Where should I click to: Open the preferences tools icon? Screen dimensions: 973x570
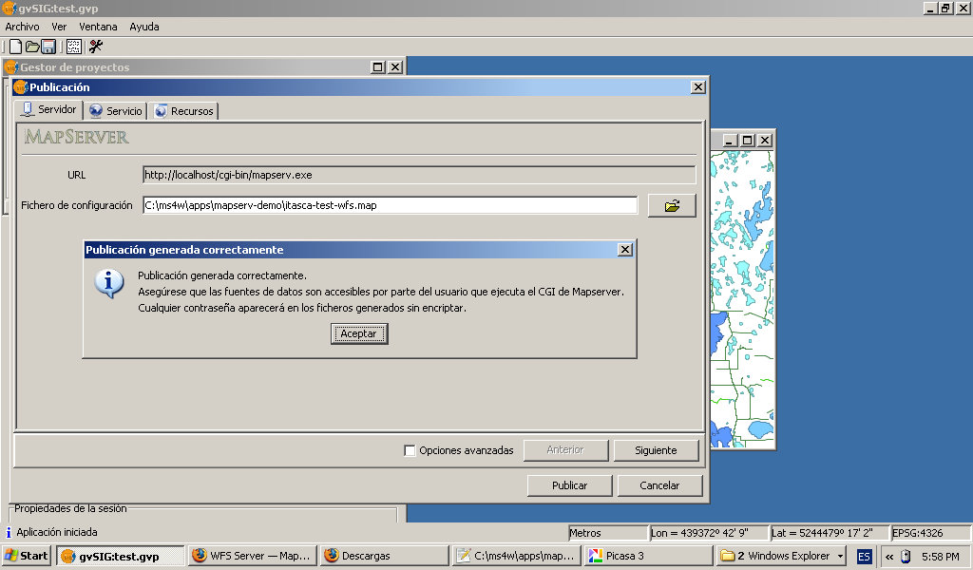[96, 47]
